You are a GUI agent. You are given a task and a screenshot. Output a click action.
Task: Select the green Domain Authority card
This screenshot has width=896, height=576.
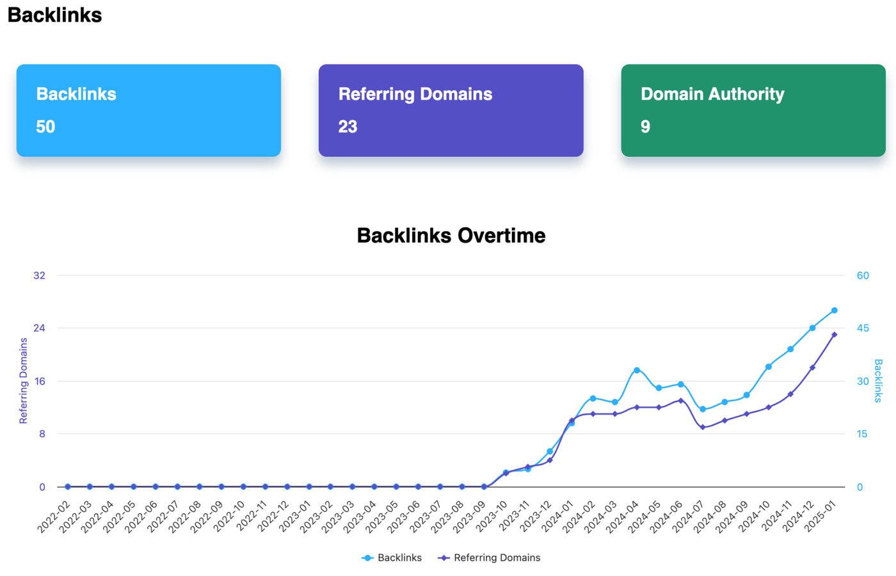[753, 110]
